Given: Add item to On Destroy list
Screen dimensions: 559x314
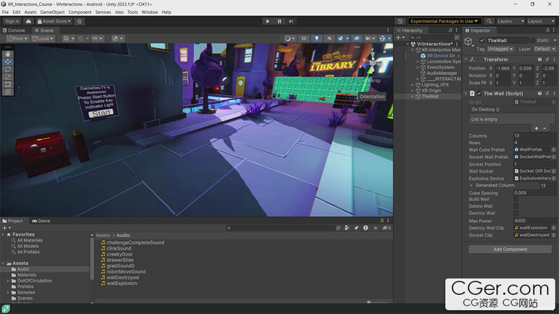Looking at the screenshot, I should coord(537,128).
